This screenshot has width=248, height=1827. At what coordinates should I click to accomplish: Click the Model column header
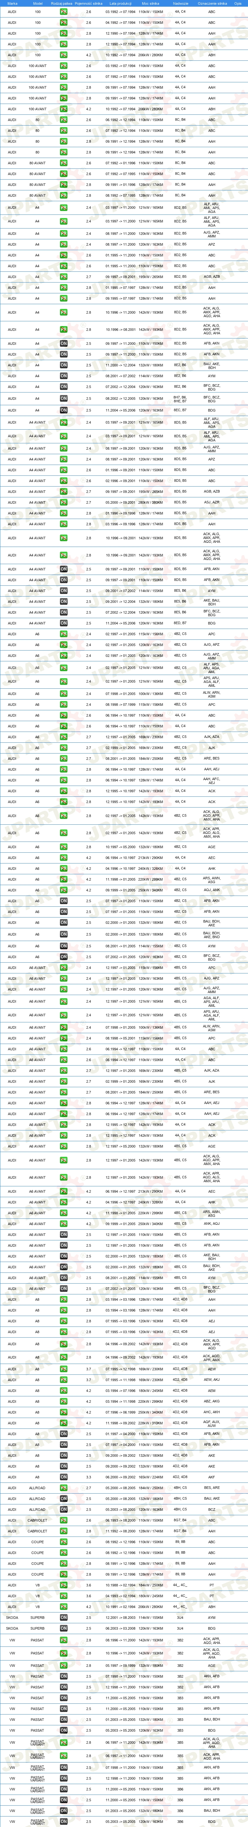coord(37,3)
